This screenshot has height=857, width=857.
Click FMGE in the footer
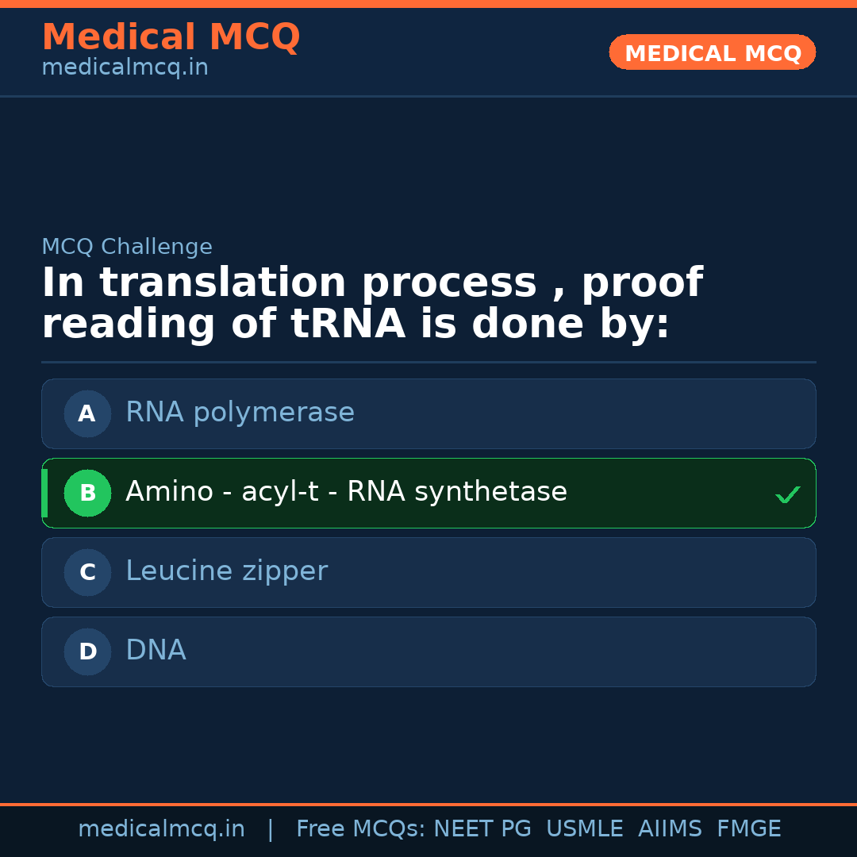tap(748, 829)
